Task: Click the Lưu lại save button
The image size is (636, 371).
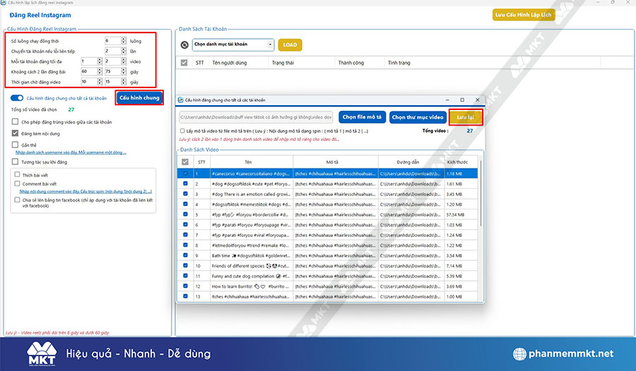Action: (465, 117)
